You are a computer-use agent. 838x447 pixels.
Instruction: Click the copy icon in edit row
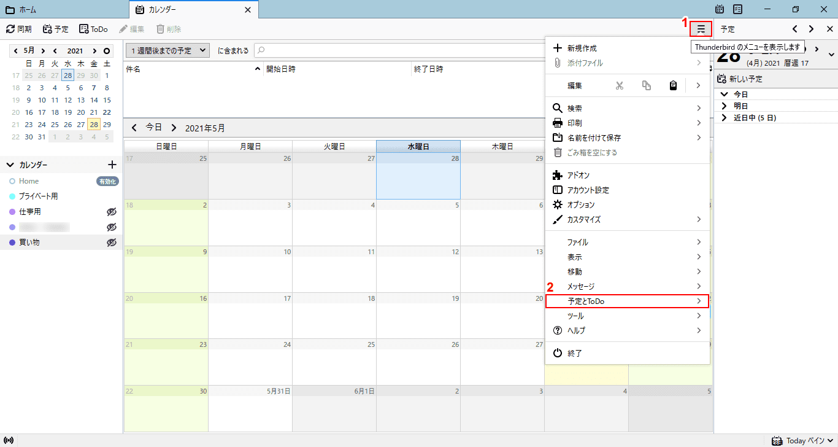pos(647,86)
